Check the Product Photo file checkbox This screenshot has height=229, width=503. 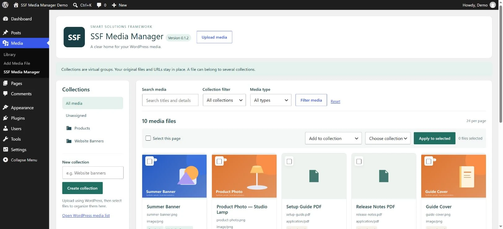[x=219, y=161]
